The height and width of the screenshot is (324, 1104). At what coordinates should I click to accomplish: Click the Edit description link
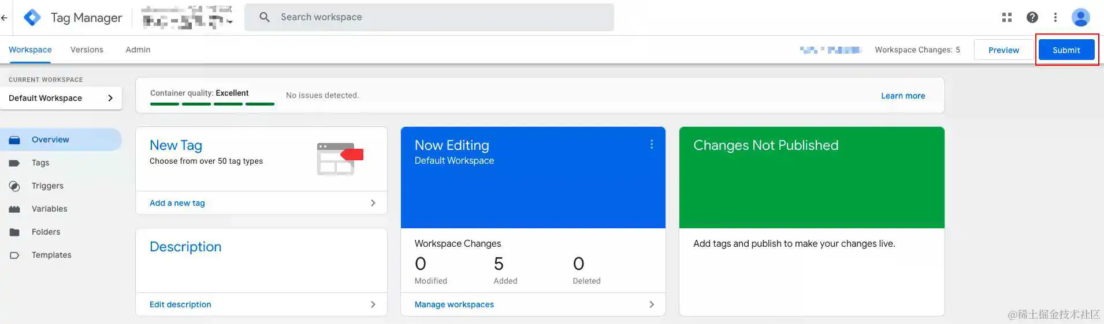click(x=180, y=304)
